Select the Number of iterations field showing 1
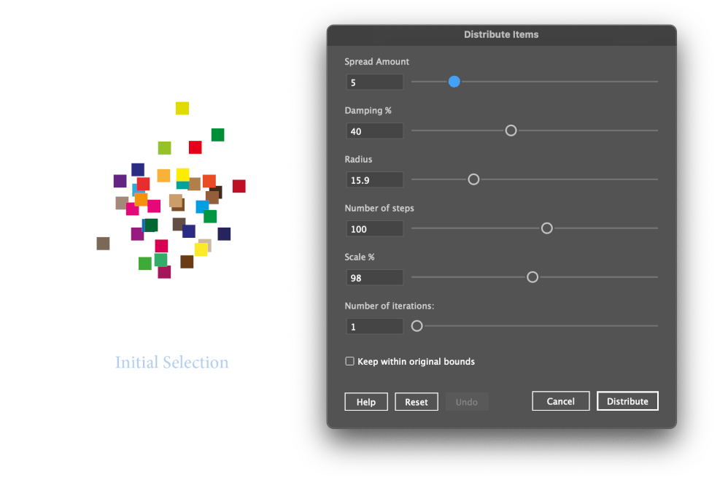The height and width of the screenshot is (480, 728). 373,326
